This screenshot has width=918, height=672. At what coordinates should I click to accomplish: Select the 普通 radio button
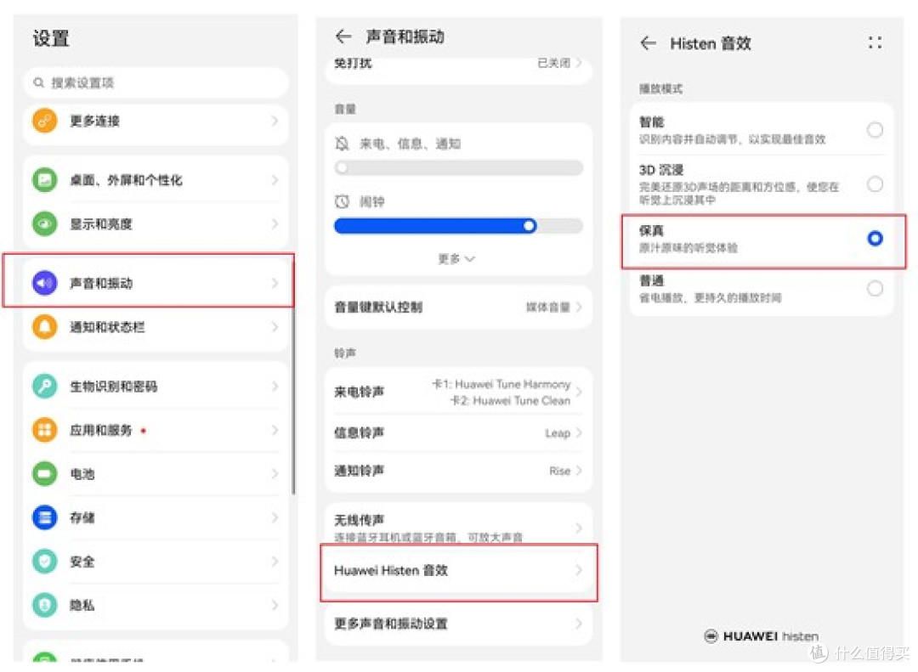[875, 288]
